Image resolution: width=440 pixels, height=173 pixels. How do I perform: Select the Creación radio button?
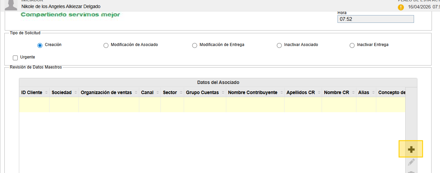40,45
